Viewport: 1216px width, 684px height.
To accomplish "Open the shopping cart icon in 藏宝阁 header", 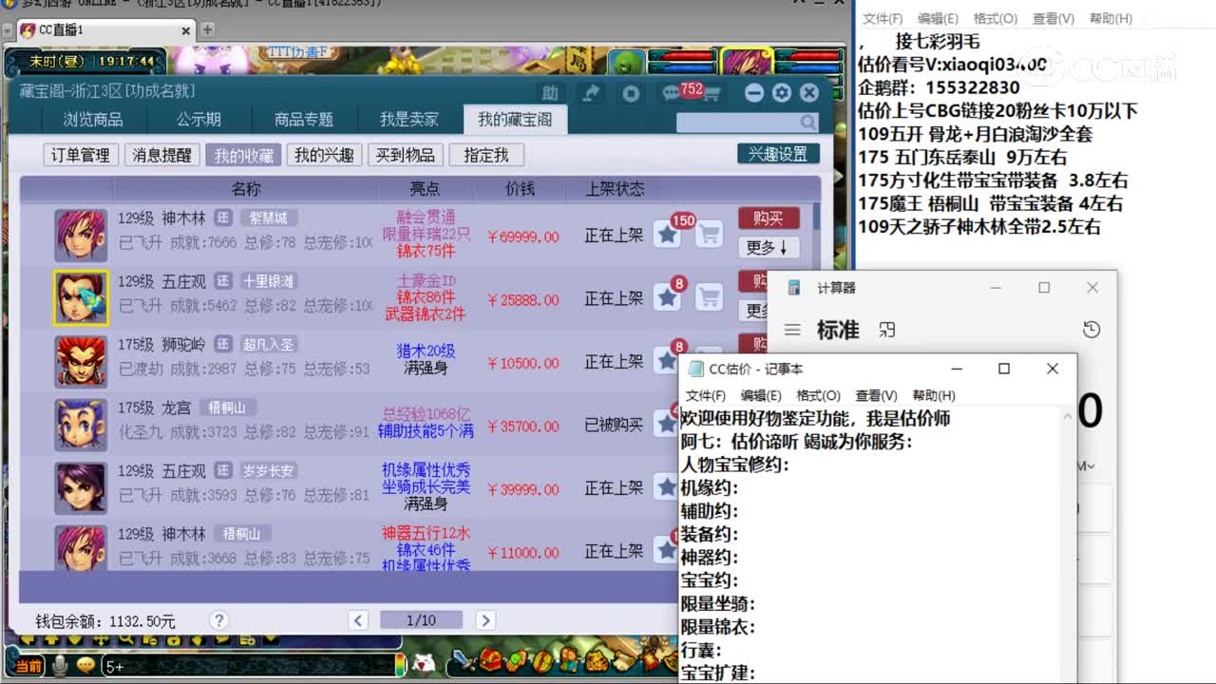I will pyautogui.click(x=712, y=93).
